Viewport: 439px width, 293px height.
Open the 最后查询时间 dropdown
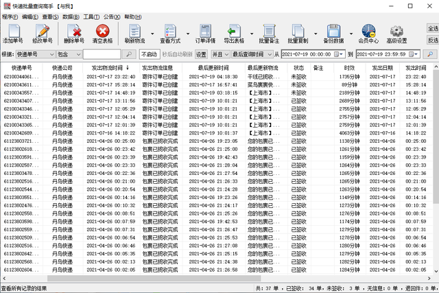tap(252, 54)
